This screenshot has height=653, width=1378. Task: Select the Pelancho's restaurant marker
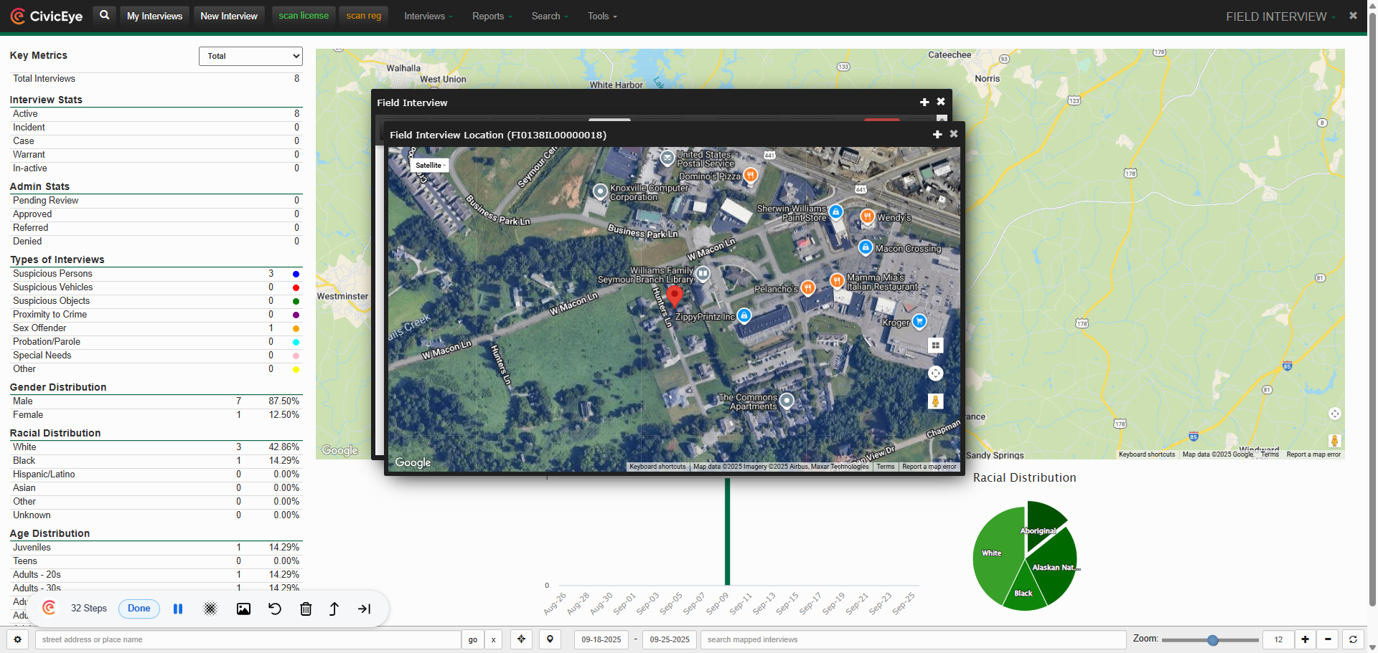pos(807,288)
